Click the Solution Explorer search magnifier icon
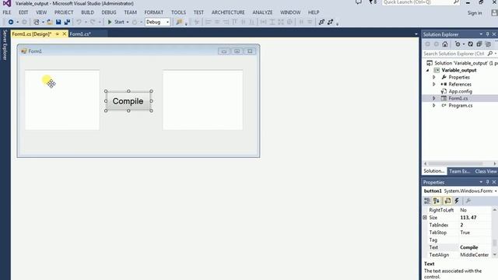Viewport: 498px width, 280px height. tap(490, 54)
